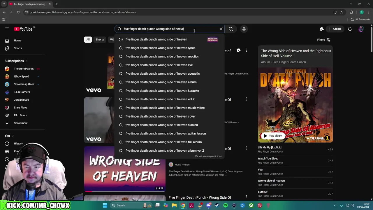Choose the 'wrong side of heaven reaction' suggestion
This screenshot has height=210, width=373.
click(x=169, y=56)
